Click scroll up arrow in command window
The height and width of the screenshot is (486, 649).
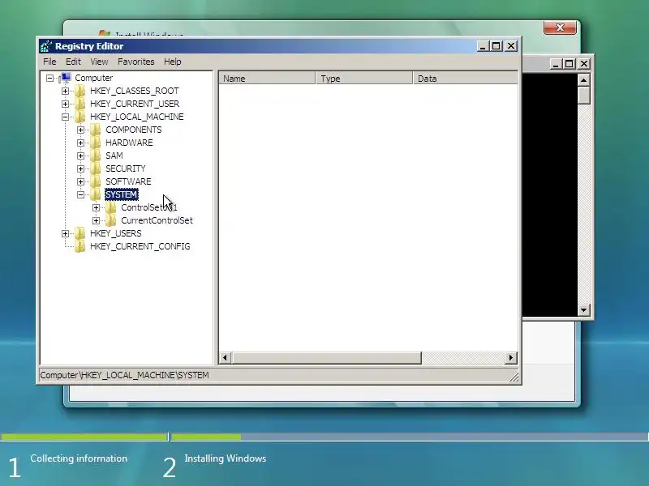[x=583, y=80]
